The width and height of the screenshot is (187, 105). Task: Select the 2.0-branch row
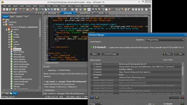(136, 64)
